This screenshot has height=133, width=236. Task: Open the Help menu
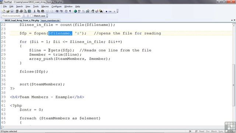(x=78, y=7)
